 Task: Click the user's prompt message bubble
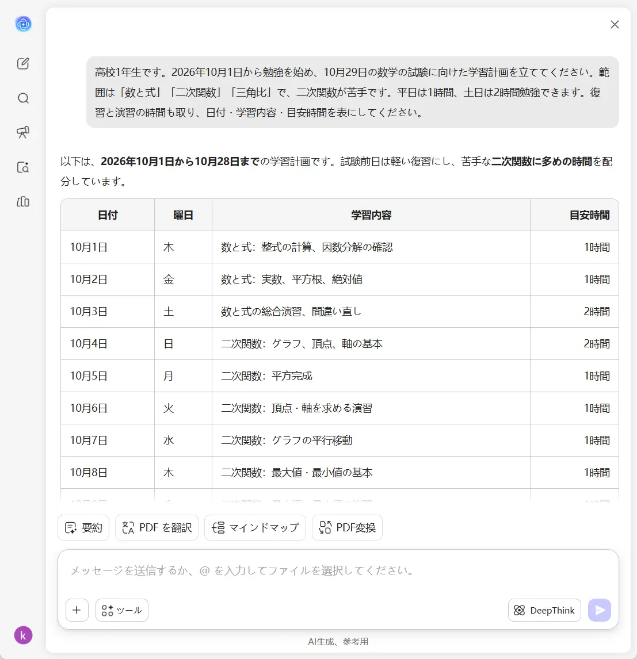[352, 93]
